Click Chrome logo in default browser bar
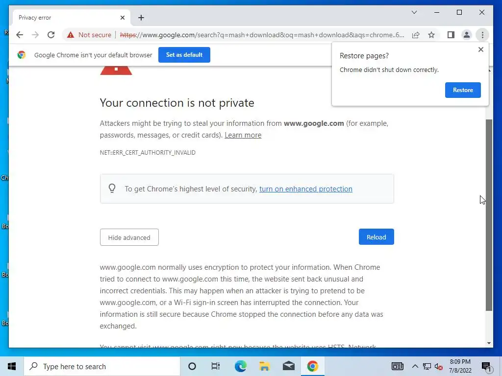Viewport: 502px width, 376px height. 22,55
